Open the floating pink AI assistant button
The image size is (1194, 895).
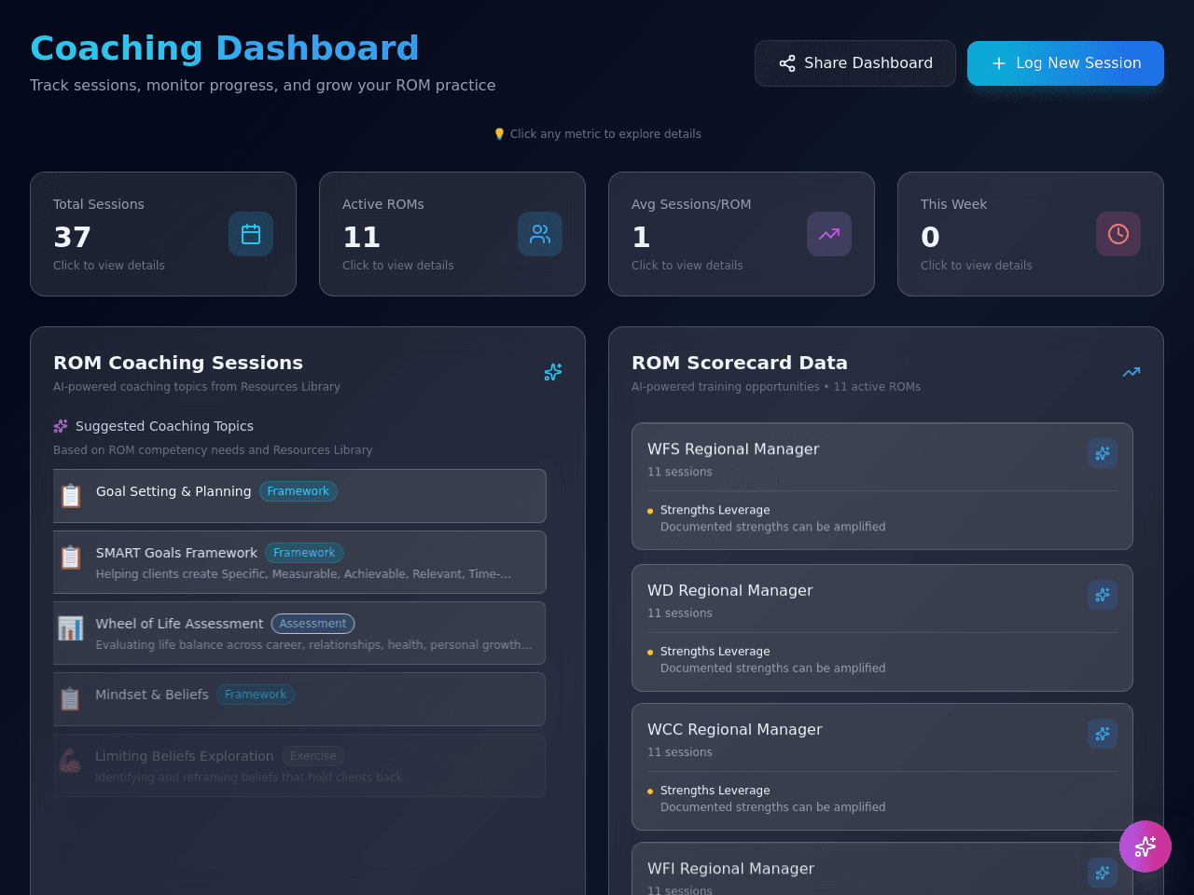(1145, 847)
